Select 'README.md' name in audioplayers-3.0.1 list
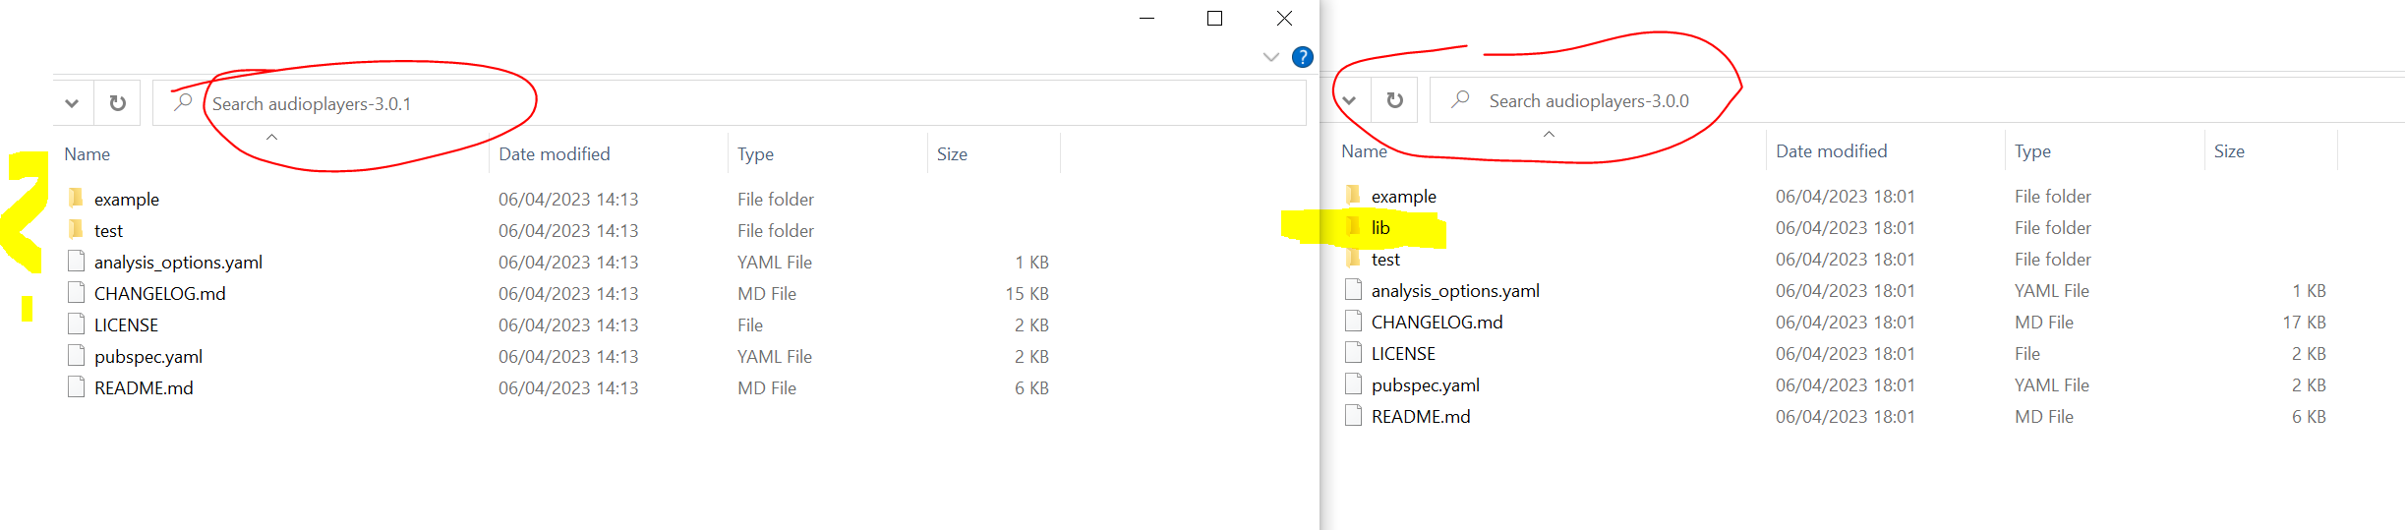Screen dimensions: 2405x530 pos(144,388)
